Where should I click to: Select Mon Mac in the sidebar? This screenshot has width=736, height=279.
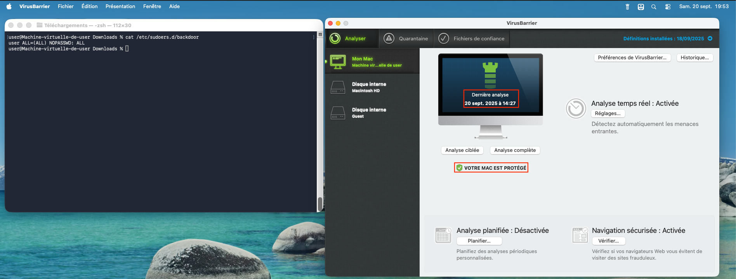tap(372, 62)
